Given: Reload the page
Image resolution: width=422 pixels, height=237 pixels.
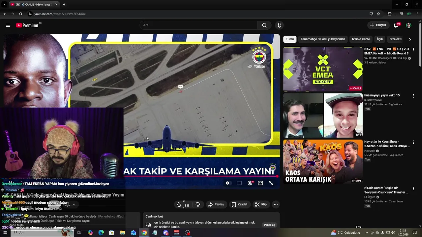Looking at the screenshot, I should click(x=20, y=14).
